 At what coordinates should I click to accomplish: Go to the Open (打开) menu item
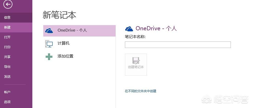(7, 37)
